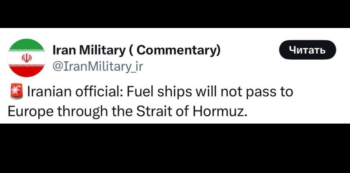
Task: Click the green stripe of the flag avatar
Action: (27, 44)
